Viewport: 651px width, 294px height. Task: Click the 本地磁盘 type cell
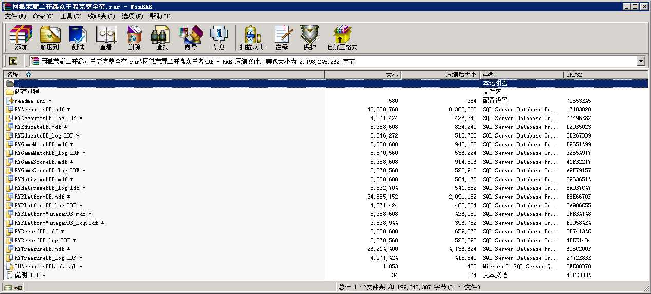tap(495, 83)
